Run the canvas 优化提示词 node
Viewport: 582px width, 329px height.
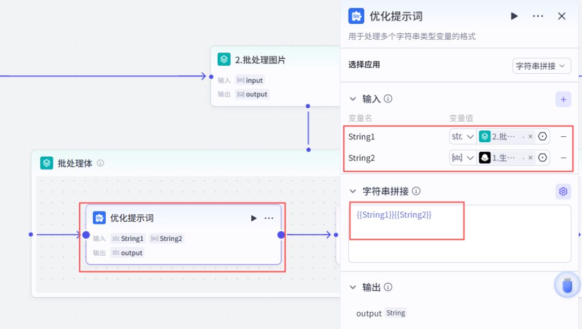pos(253,218)
